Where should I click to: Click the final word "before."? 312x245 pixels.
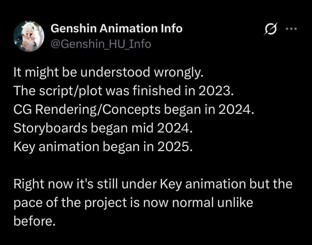coord(34,221)
